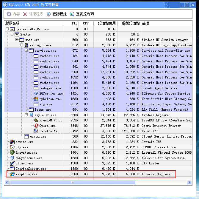Click the ctfmon.exe pen icon
The height and width of the screenshot is (199, 199).
point(12,163)
